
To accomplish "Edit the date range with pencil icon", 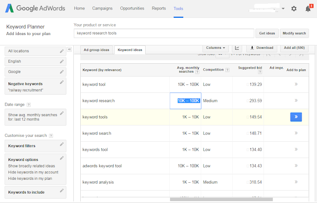I will pyautogui.click(x=61, y=113).
